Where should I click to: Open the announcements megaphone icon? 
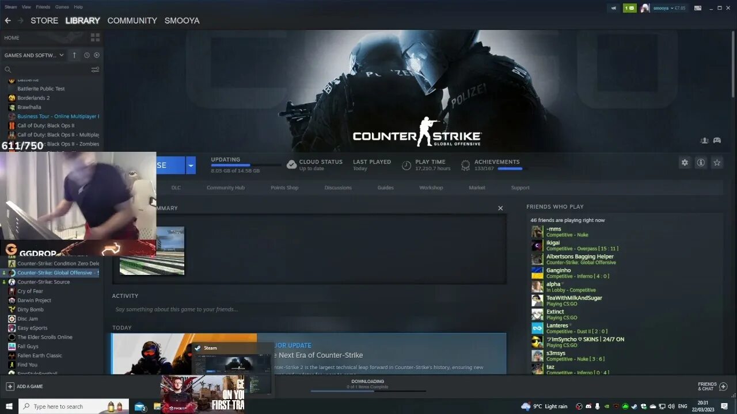(613, 8)
